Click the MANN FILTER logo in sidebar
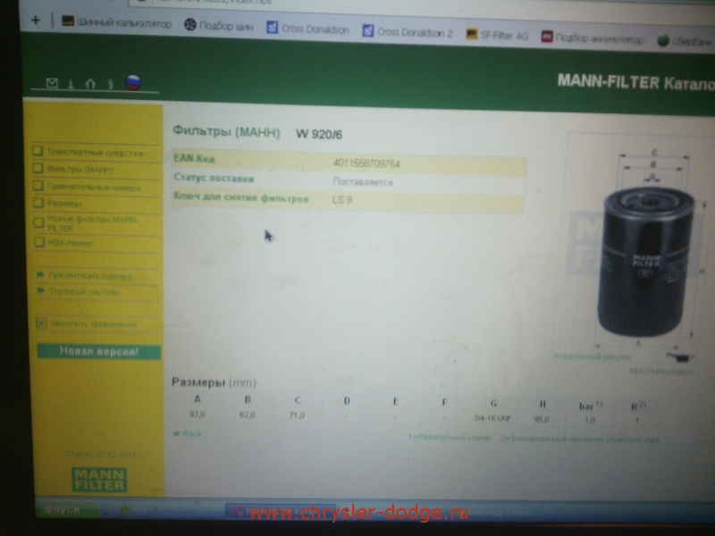The width and height of the screenshot is (715, 536). coord(99,480)
